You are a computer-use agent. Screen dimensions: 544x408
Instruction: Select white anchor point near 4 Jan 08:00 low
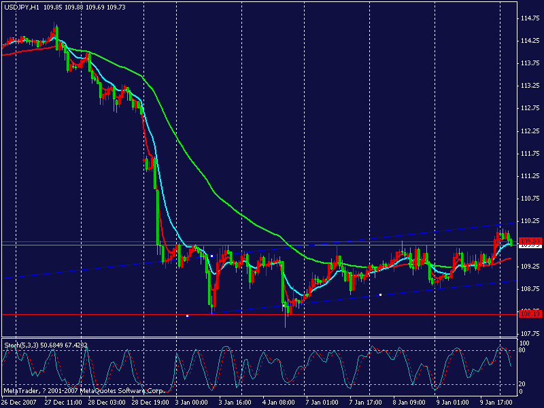[284, 305]
